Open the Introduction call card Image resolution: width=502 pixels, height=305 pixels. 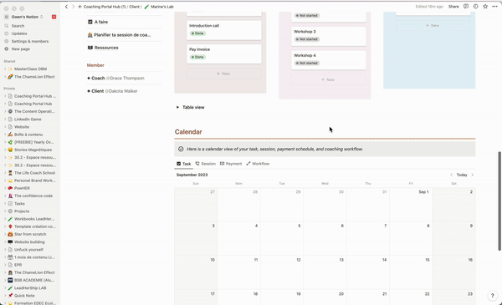(223, 30)
